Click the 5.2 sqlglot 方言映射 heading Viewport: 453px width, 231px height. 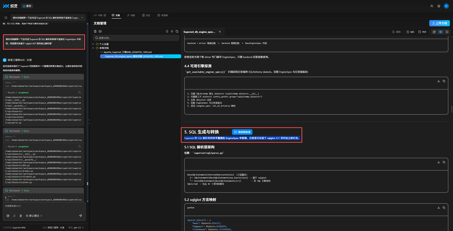[x=200, y=199]
